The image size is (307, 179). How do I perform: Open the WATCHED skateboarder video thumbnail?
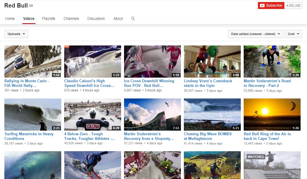tap(272, 165)
